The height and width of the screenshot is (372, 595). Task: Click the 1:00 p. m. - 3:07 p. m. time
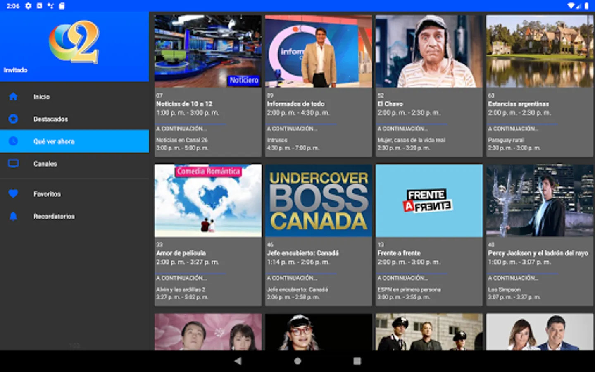(x=519, y=262)
